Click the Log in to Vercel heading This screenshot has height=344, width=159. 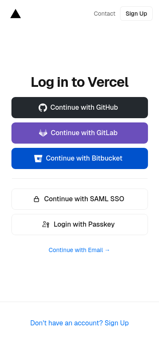click(x=80, y=82)
